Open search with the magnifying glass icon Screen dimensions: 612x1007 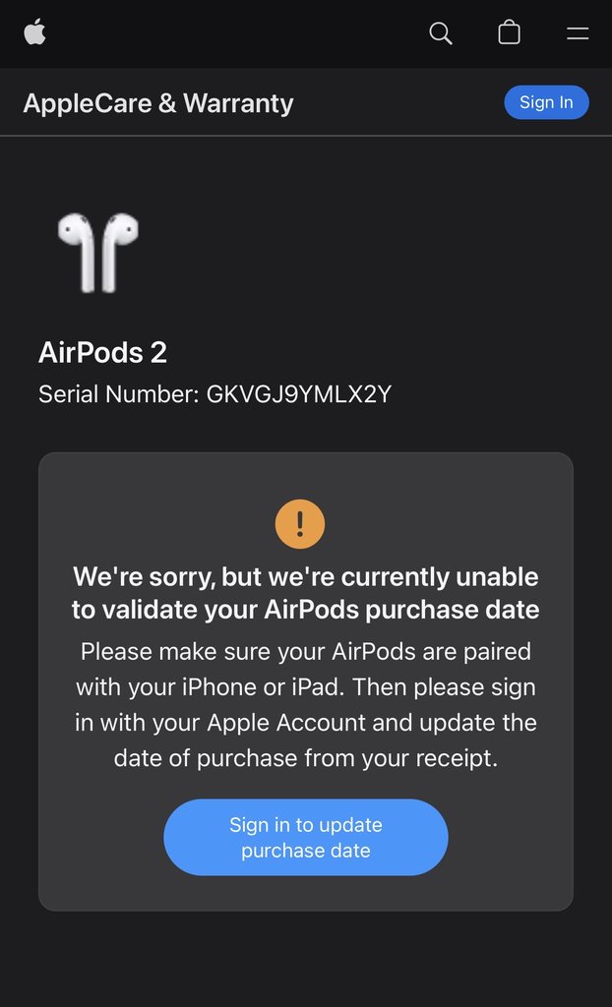[x=441, y=33]
